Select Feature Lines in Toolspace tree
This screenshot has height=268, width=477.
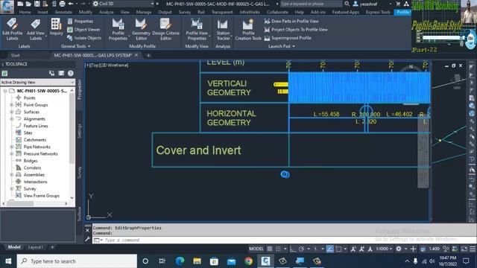(36, 126)
